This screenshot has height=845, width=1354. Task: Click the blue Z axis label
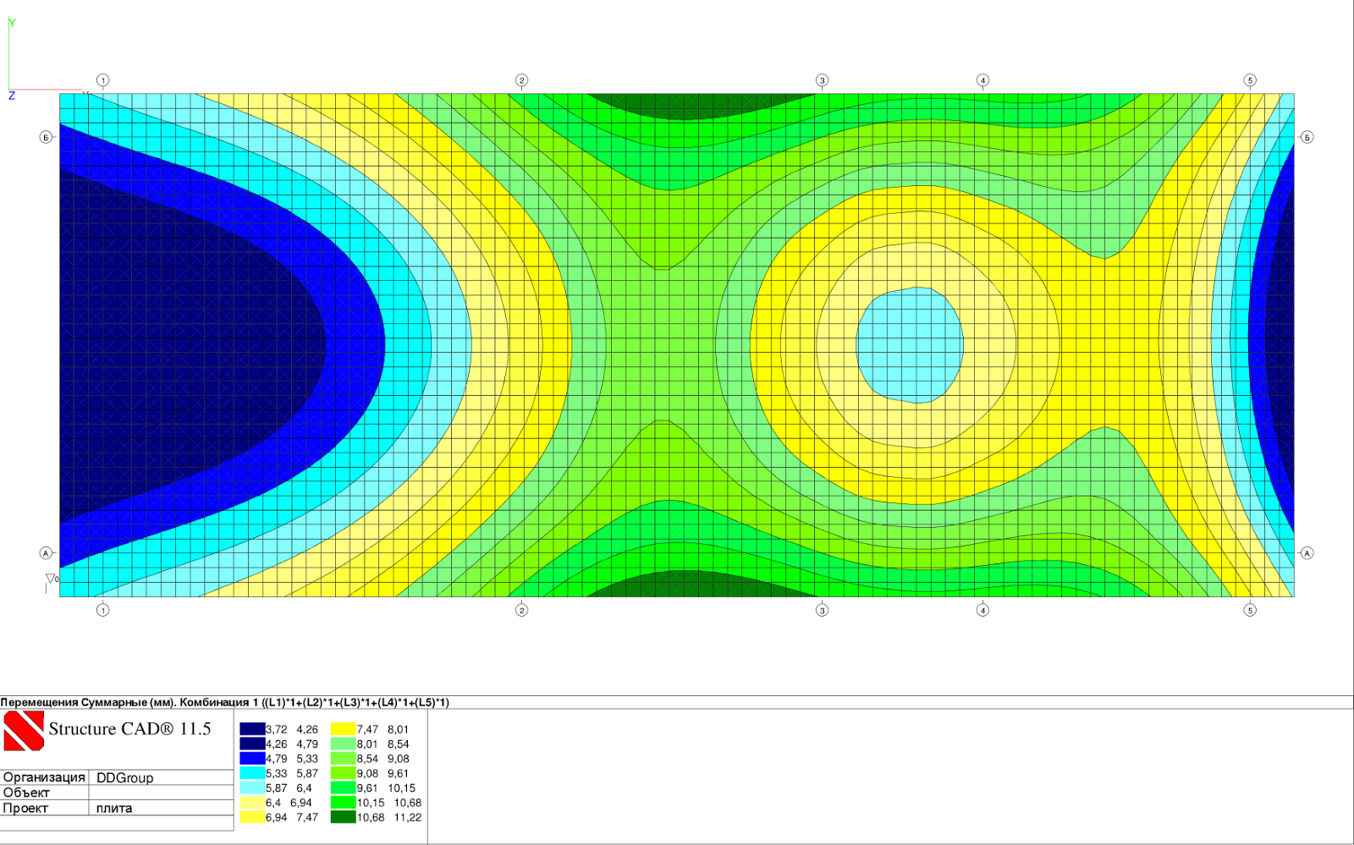(x=12, y=96)
